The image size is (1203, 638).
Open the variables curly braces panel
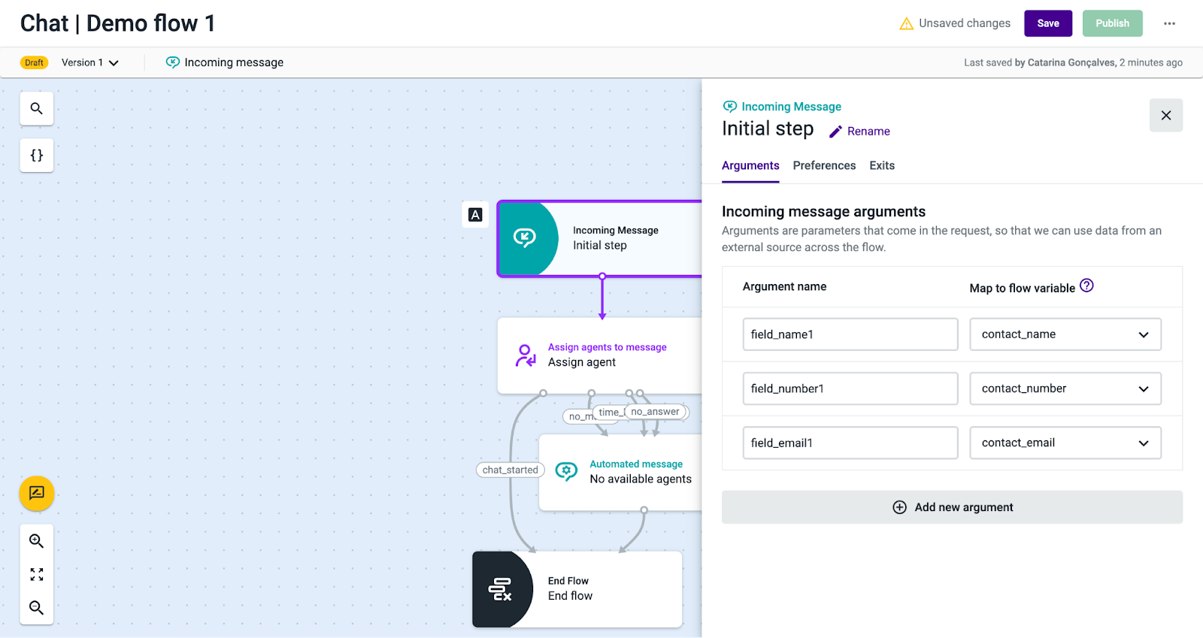(x=36, y=156)
